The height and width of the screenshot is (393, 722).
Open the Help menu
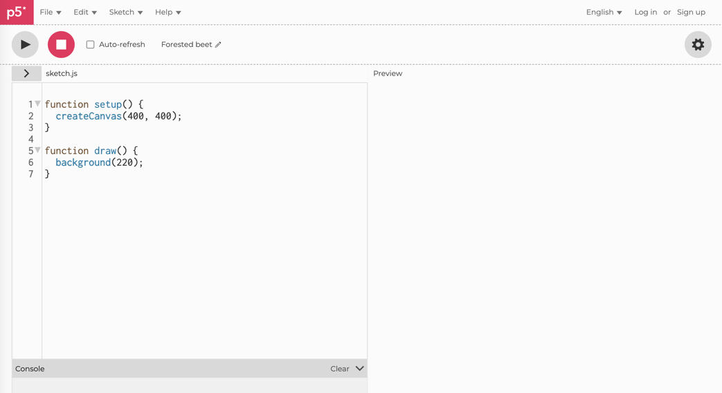coord(168,12)
